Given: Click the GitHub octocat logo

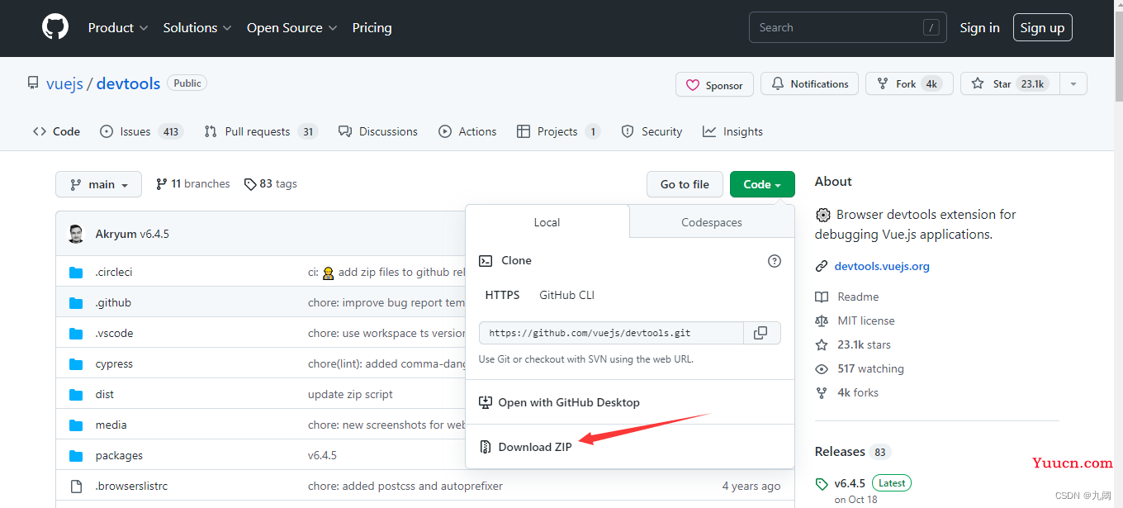Looking at the screenshot, I should (x=55, y=27).
